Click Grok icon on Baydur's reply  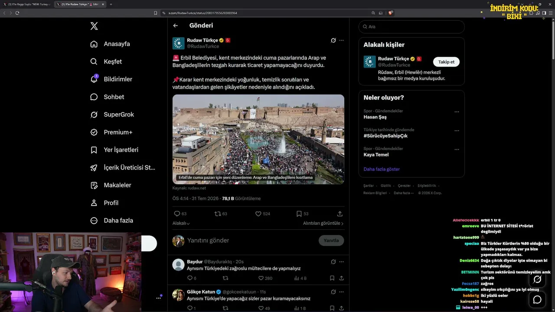click(333, 262)
